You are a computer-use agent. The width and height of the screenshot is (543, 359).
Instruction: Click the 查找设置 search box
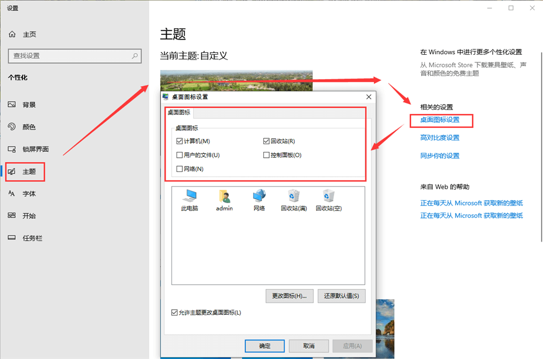point(74,56)
